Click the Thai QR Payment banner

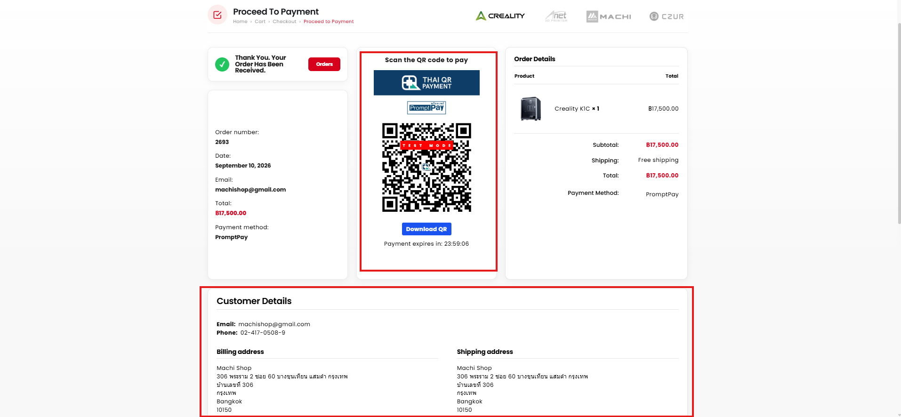426,83
